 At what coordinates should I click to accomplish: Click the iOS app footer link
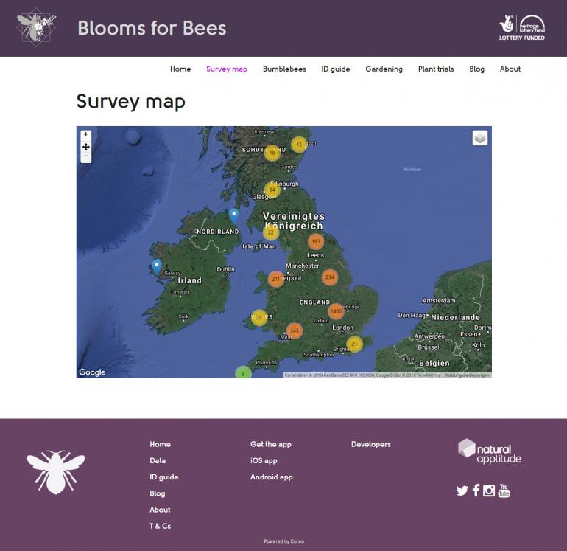(264, 461)
